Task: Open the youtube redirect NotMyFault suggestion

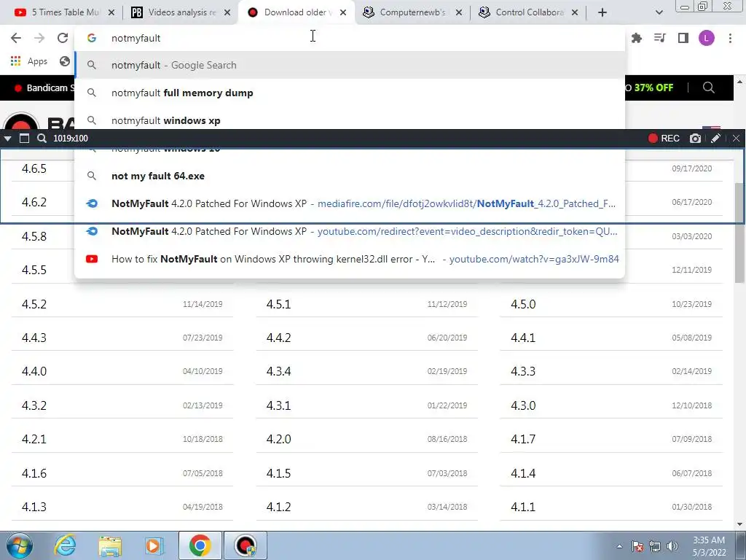Action: click(350, 231)
